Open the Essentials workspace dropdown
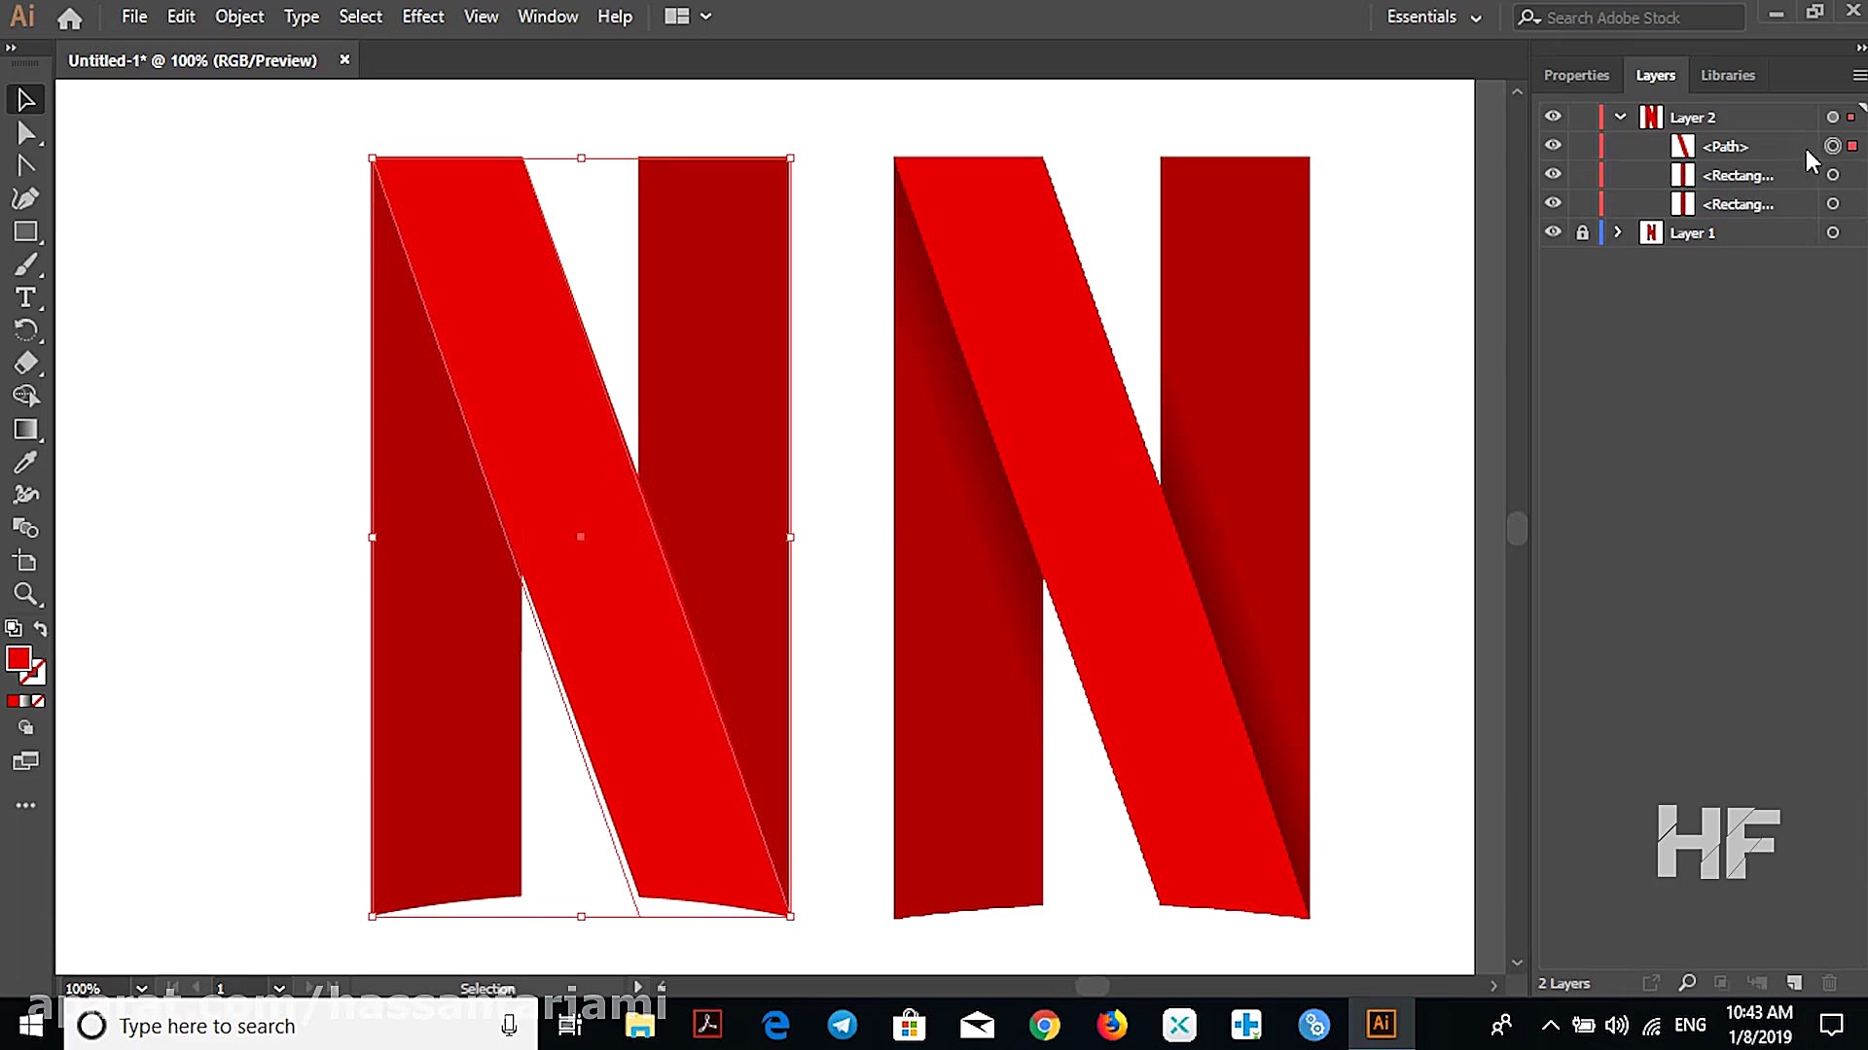This screenshot has height=1050, width=1868. pos(1434,17)
